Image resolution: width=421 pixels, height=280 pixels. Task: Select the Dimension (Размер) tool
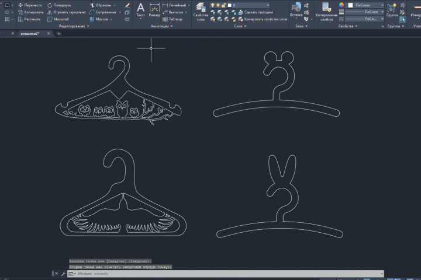[x=154, y=10]
